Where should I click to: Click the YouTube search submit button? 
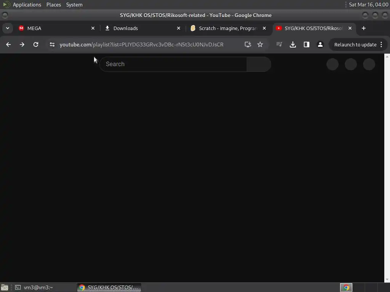pos(259,64)
